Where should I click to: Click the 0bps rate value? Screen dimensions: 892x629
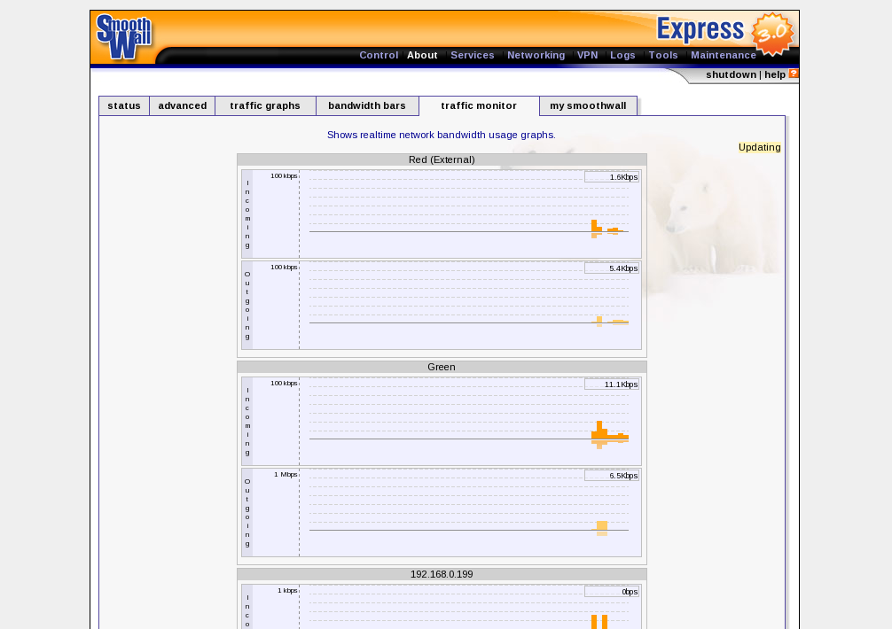612,592
